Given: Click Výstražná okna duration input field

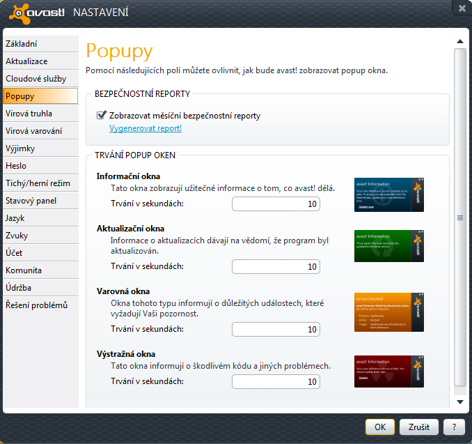Looking at the screenshot, I should [x=276, y=381].
